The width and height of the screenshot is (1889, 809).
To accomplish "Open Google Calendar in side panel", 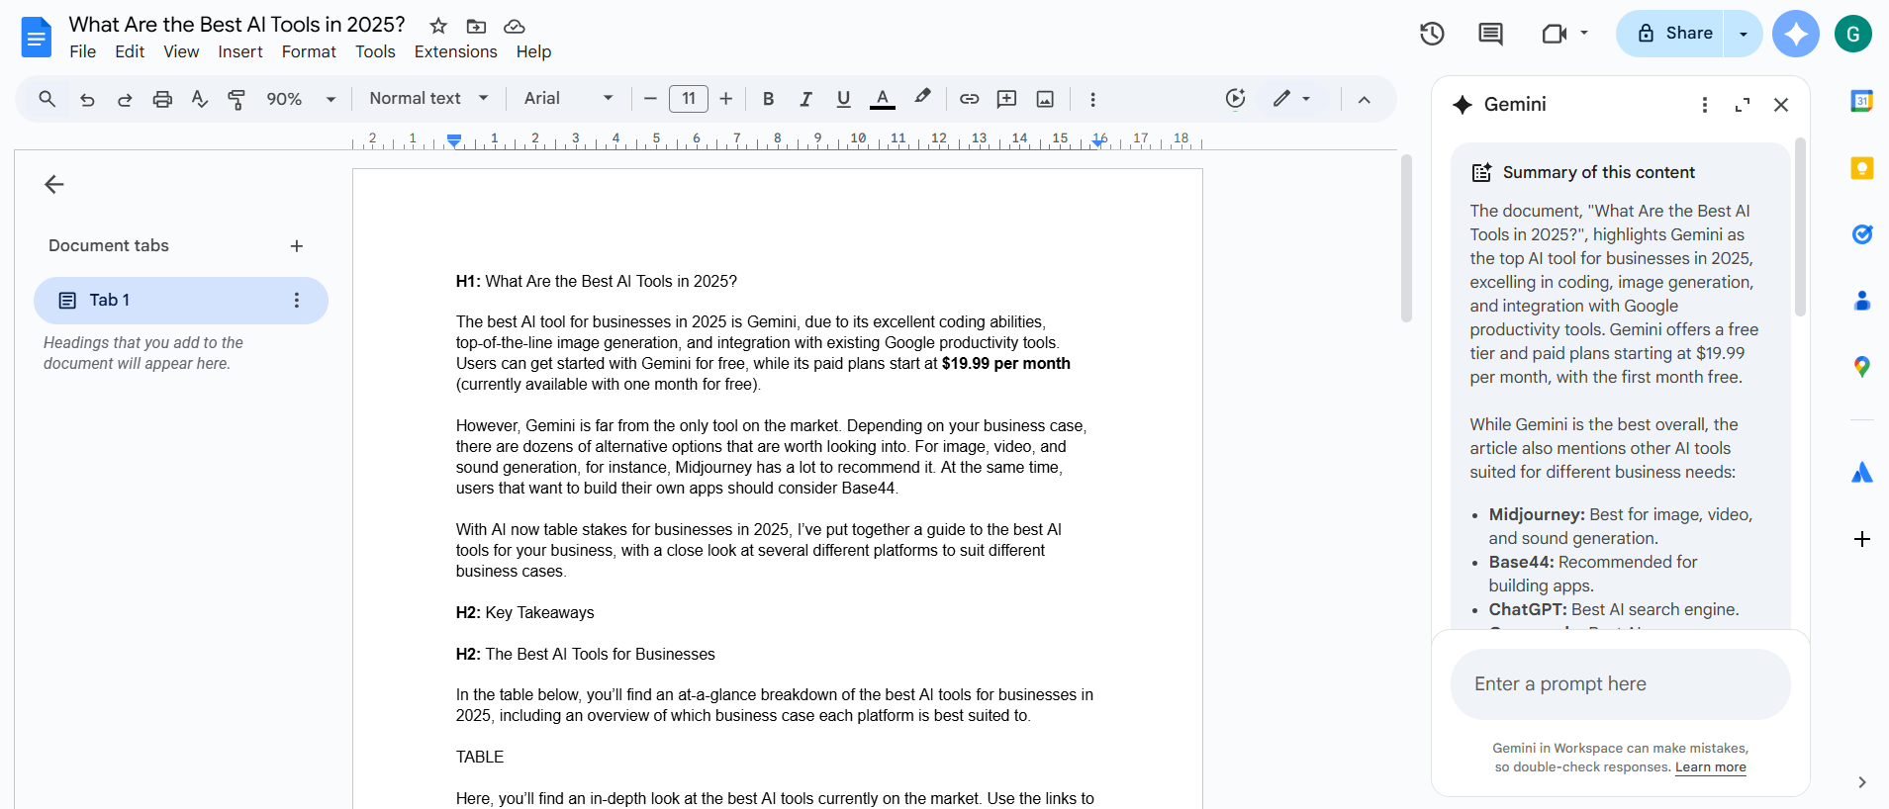I will coord(1861,101).
